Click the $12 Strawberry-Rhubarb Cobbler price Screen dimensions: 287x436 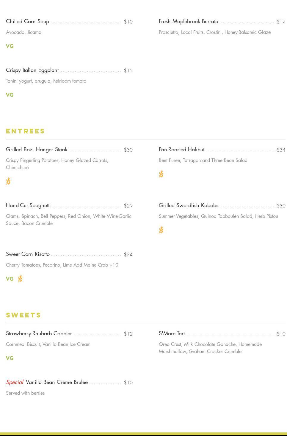[x=128, y=334]
